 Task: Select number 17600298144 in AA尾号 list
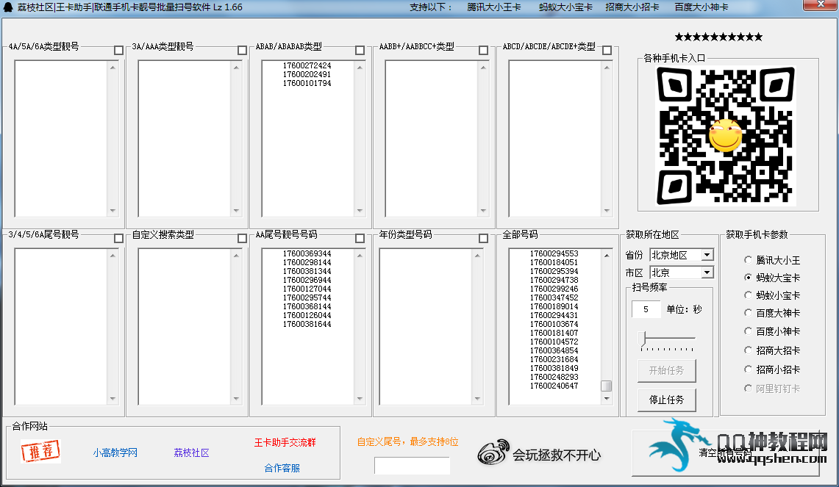click(x=307, y=262)
